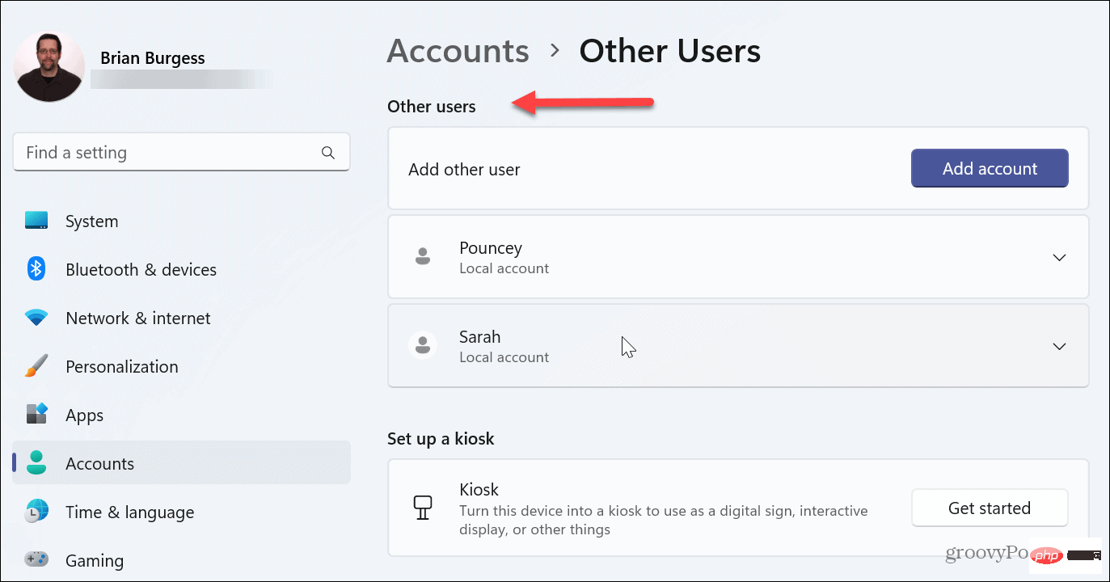Expand the Pouncey account details
Screen dimensions: 1110x582
coord(1059,257)
